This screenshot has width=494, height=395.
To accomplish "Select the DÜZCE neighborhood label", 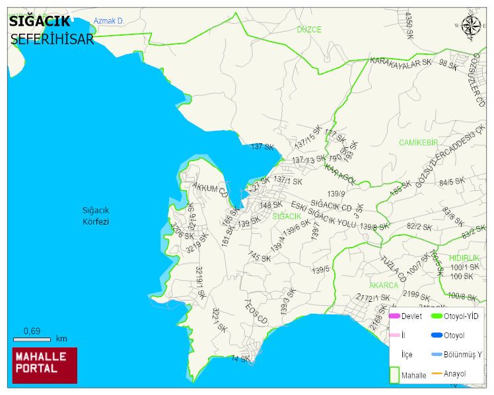I will [309, 30].
